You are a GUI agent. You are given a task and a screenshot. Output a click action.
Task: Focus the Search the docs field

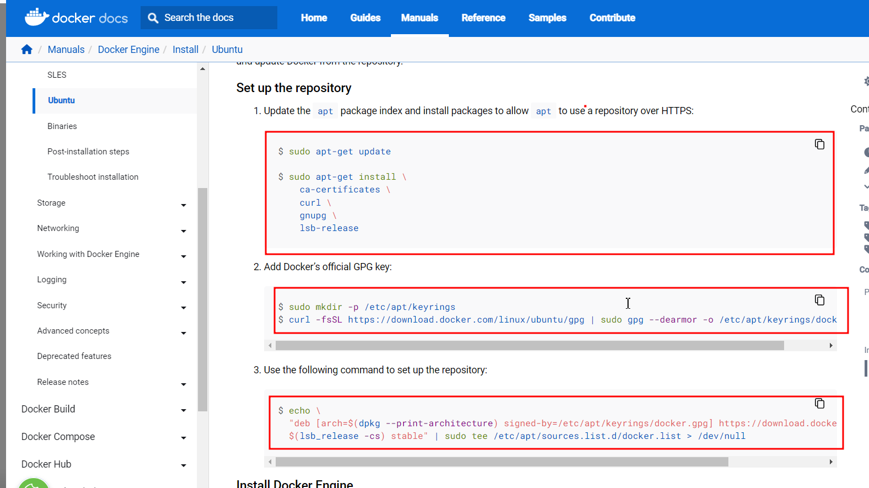(x=209, y=18)
